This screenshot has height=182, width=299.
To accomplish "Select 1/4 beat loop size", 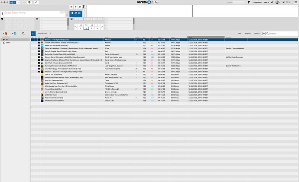I will (86, 25).
